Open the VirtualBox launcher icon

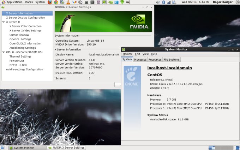(74, 2)
